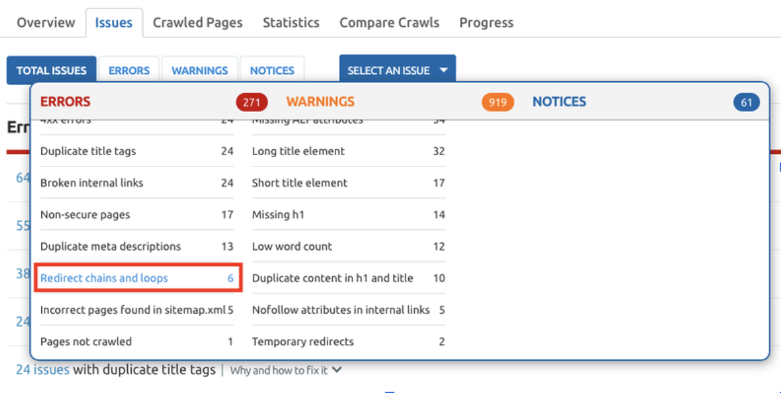The height and width of the screenshot is (393, 781).
Task: Click the 24 issues link for duplicate titles
Action: tap(42, 369)
